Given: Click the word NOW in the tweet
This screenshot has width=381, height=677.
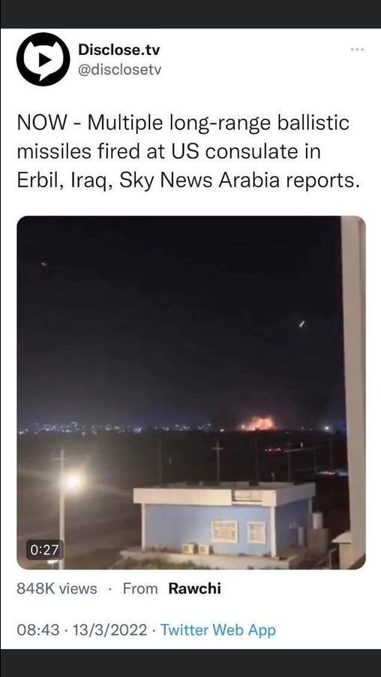Looking at the screenshot, I should pos(42,124).
